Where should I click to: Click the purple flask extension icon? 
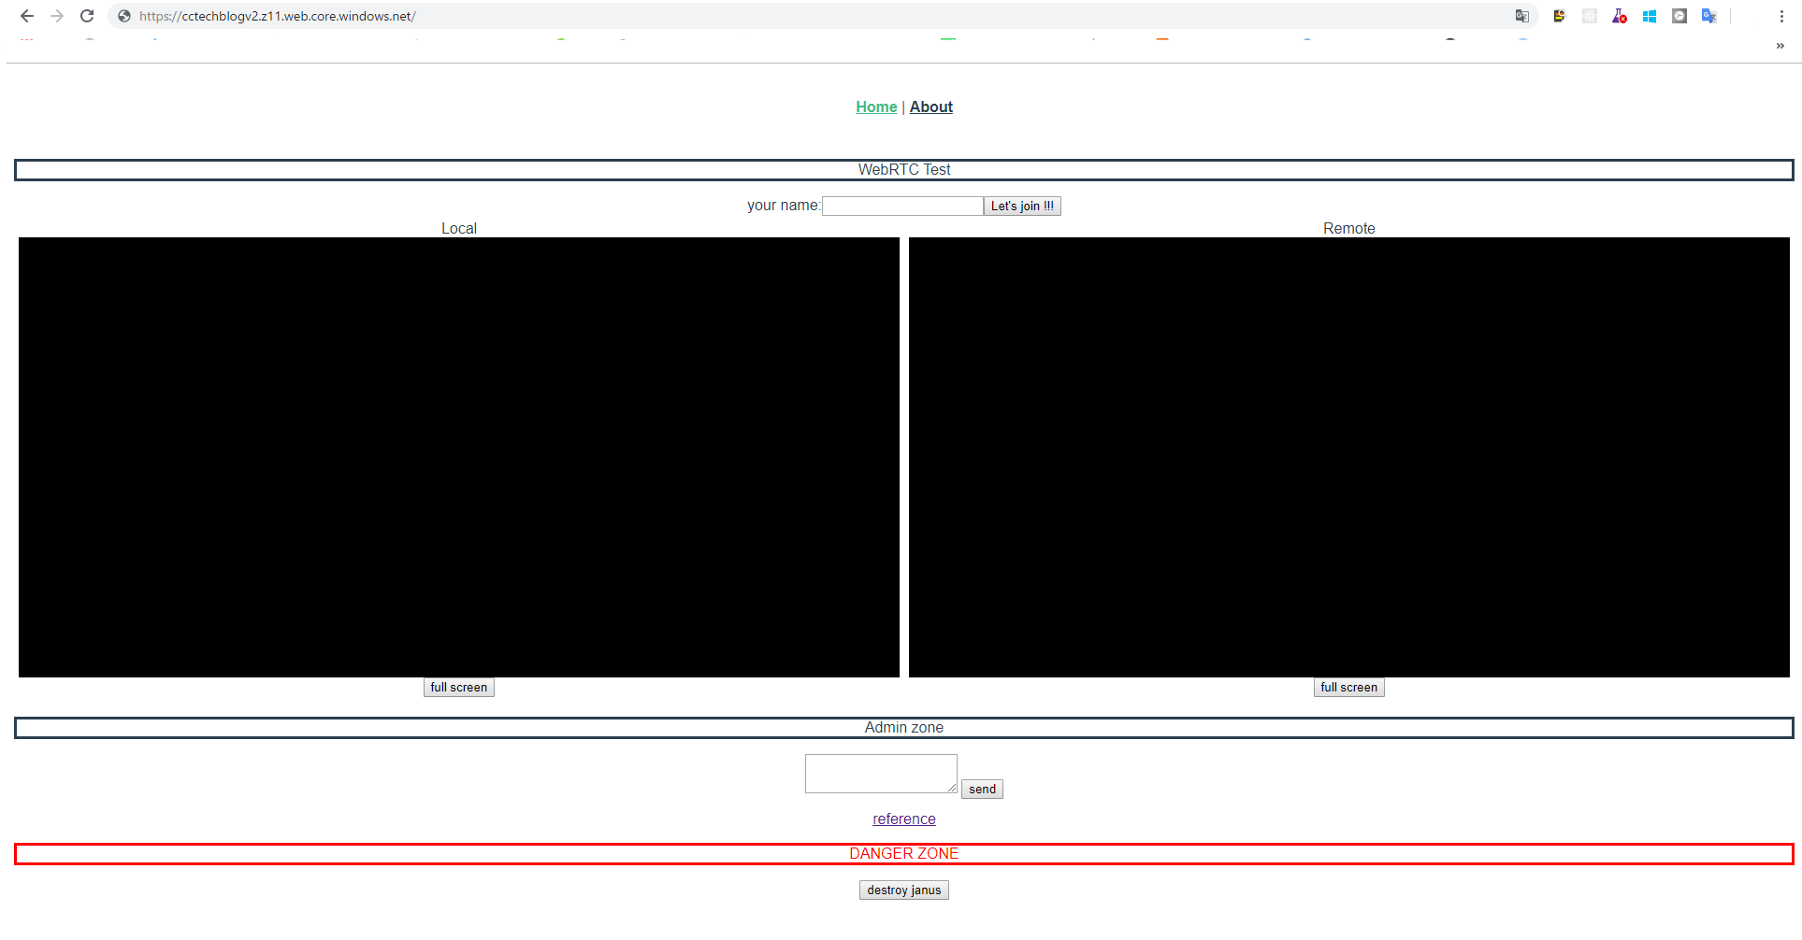pyautogui.click(x=1619, y=16)
